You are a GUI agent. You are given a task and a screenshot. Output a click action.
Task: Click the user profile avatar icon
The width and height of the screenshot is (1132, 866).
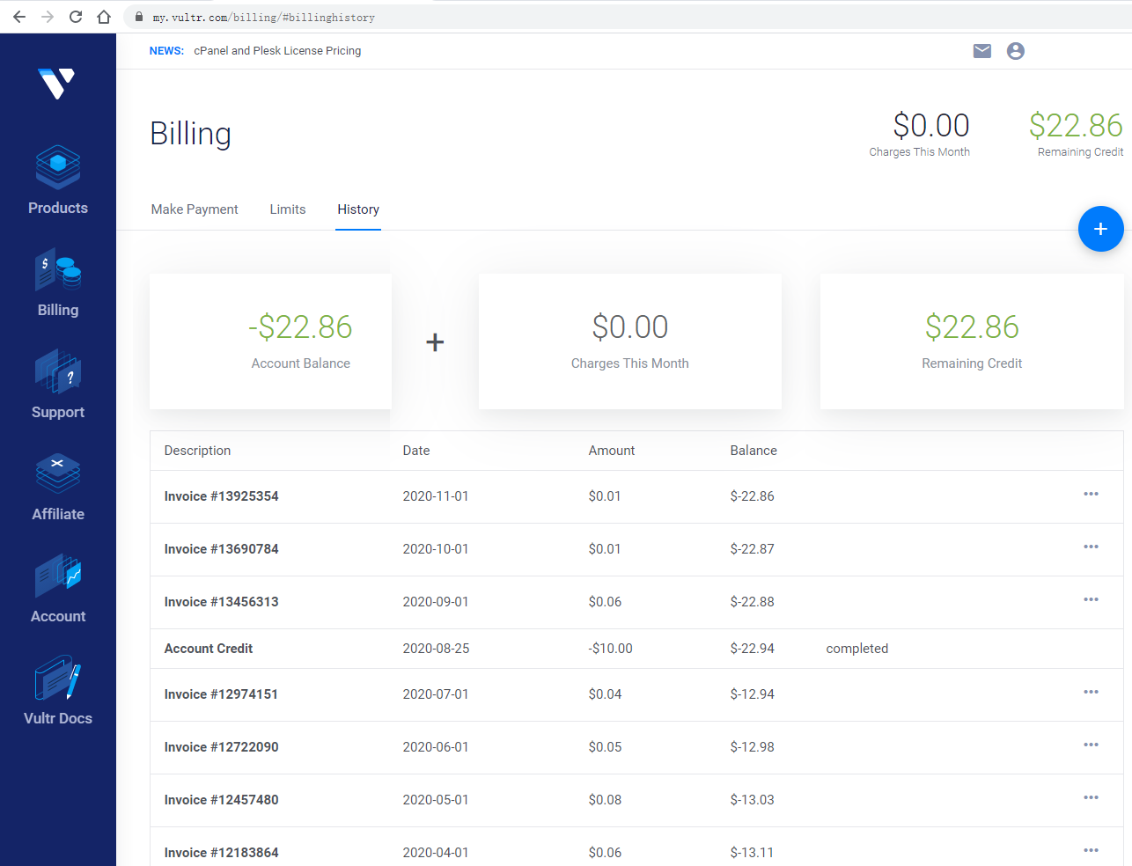[1016, 51]
